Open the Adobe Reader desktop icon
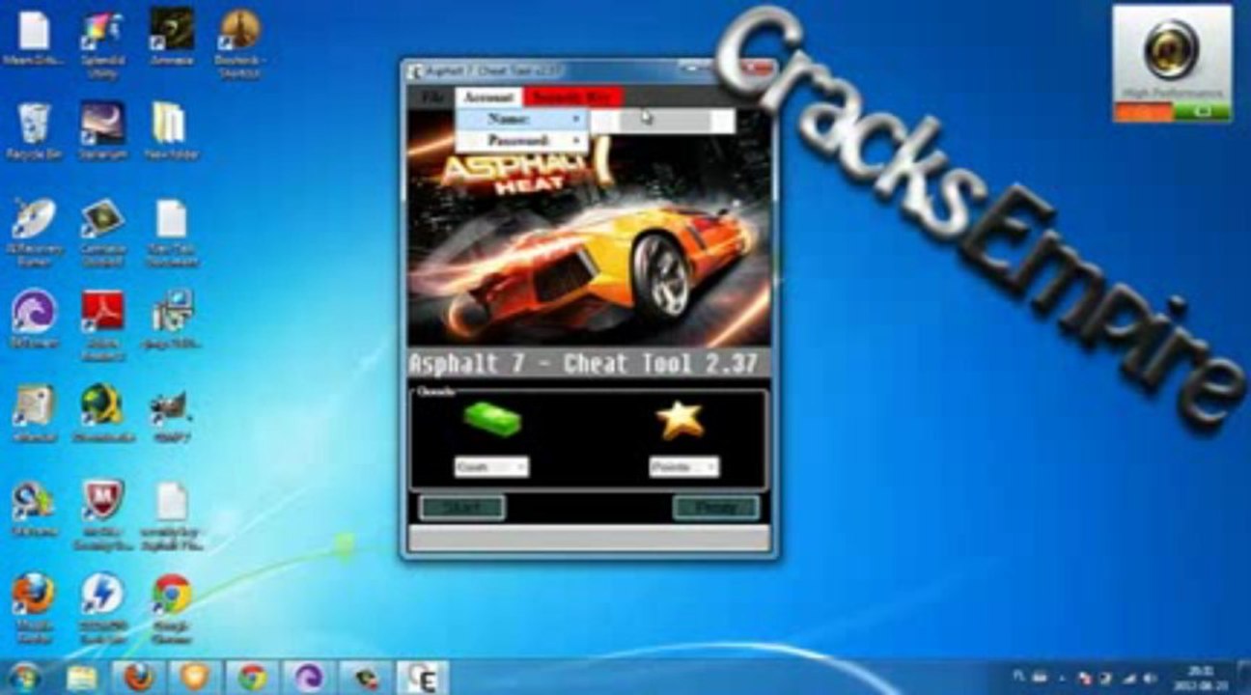 click(x=102, y=323)
